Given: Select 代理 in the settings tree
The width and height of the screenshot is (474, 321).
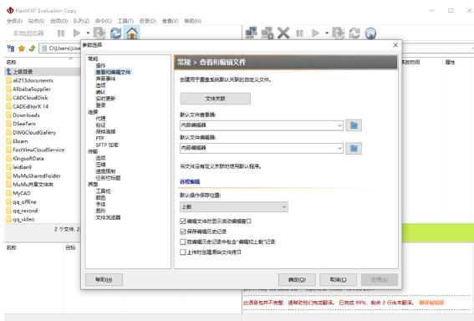Looking at the screenshot, I should pos(100,119).
